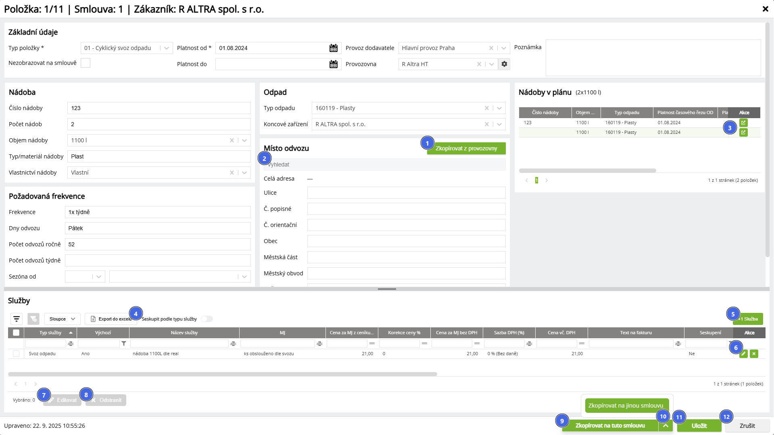Clear the Provozovna value R Altra HT

479,64
